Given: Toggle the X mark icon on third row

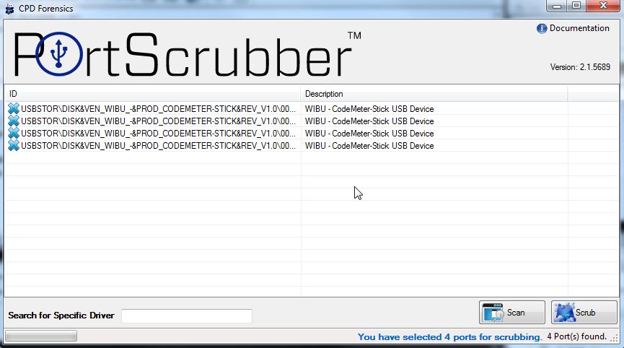Looking at the screenshot, I should point(14,133).
